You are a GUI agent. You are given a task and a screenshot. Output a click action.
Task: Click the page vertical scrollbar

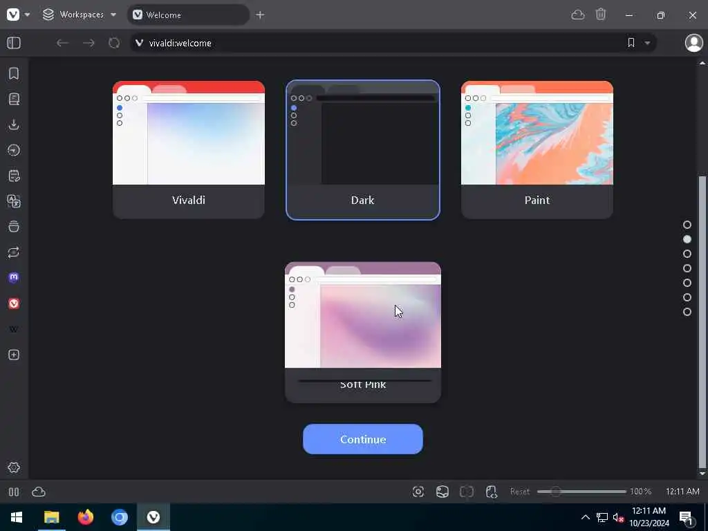click(702, 322)
